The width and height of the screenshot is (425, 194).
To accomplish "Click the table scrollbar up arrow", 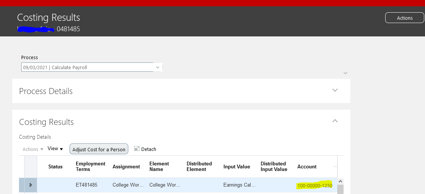I will pyautogui.click(x=341, y=181).
